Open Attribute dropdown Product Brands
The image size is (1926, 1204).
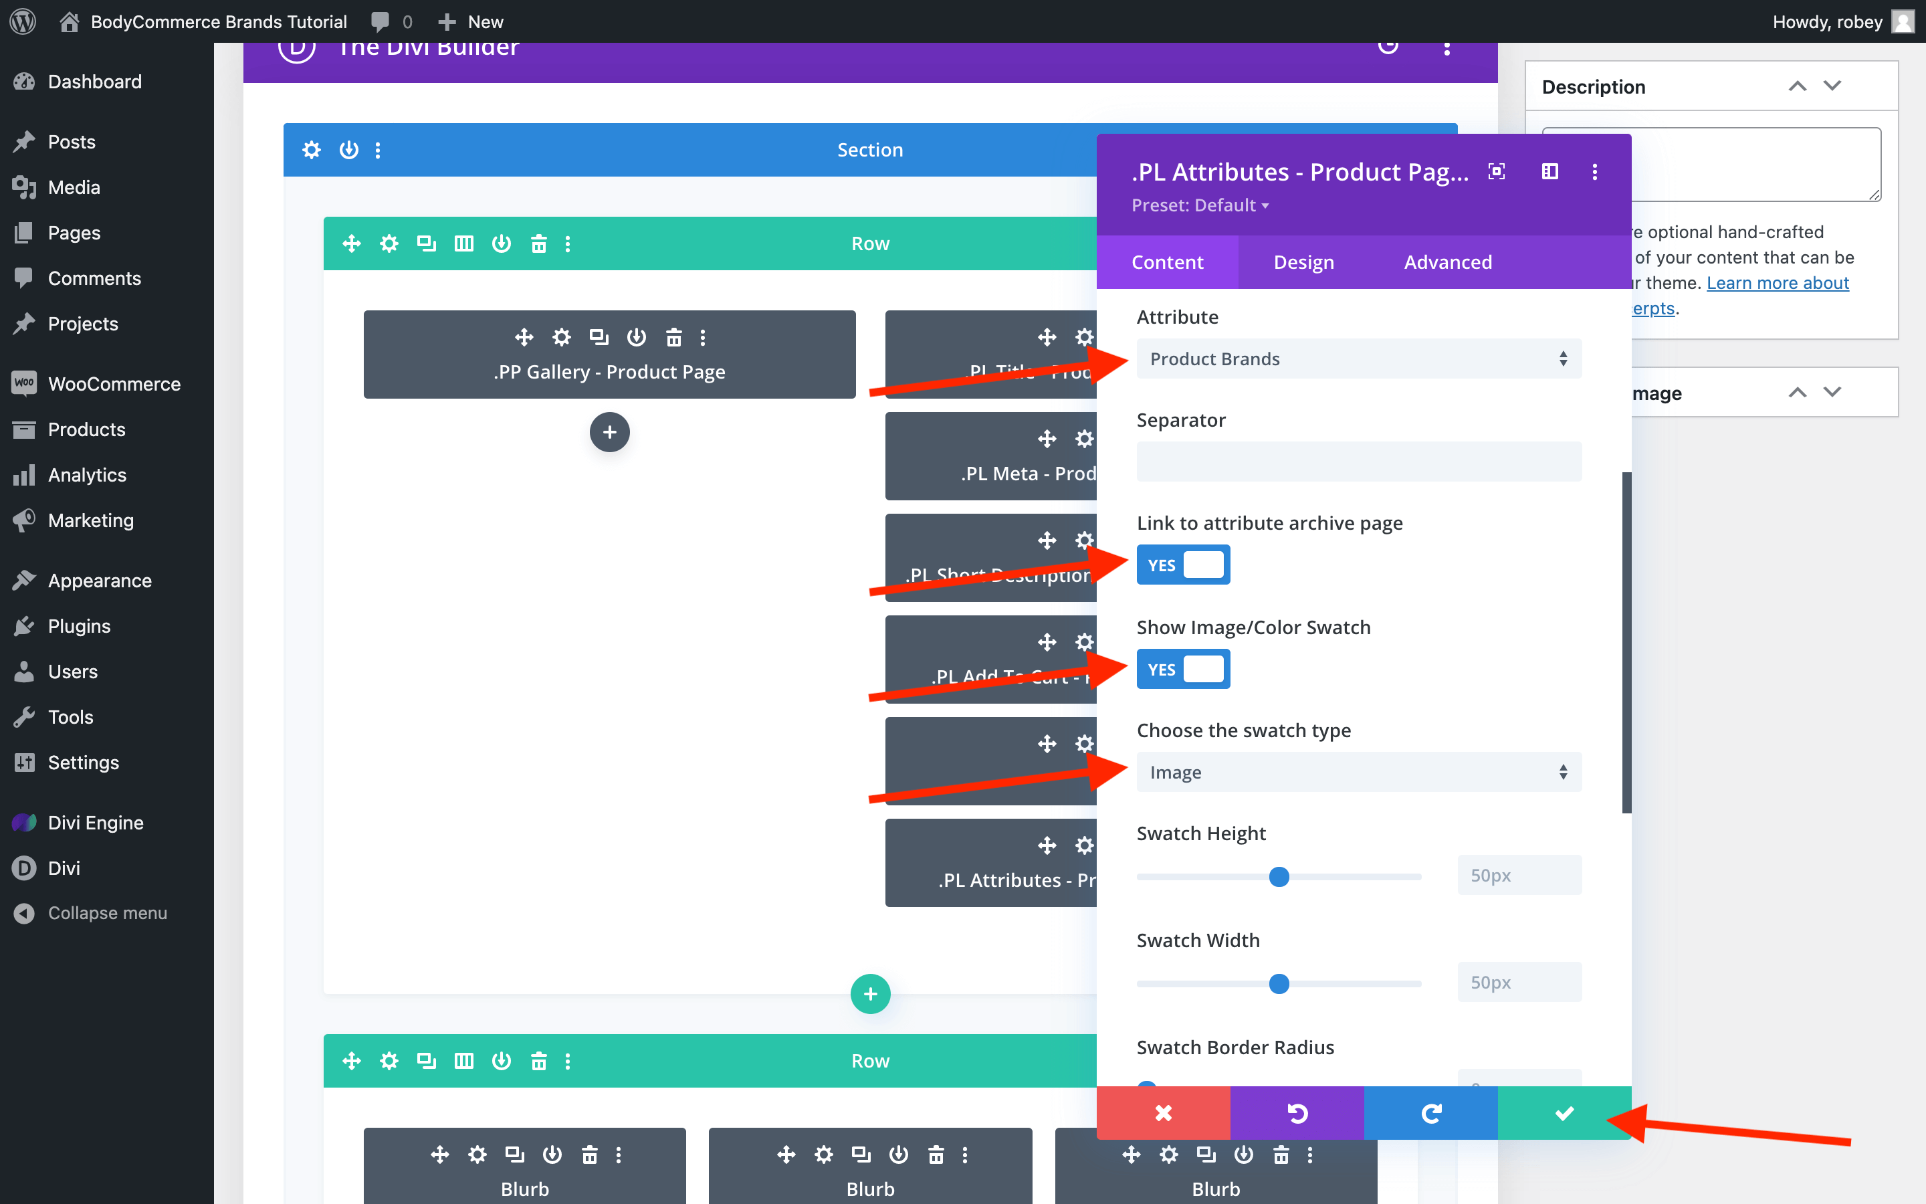pyautogui.click(x=1358, y=359)
